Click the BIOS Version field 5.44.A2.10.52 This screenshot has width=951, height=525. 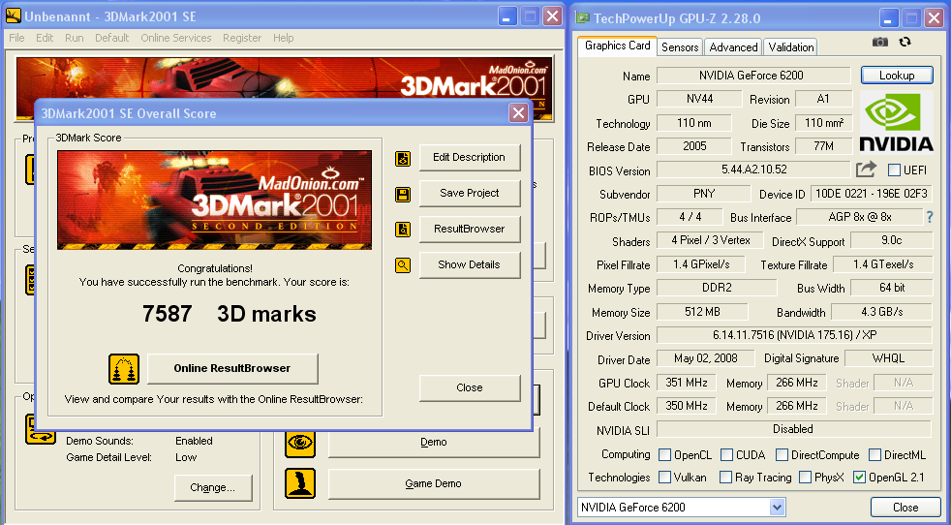(753, 170)
